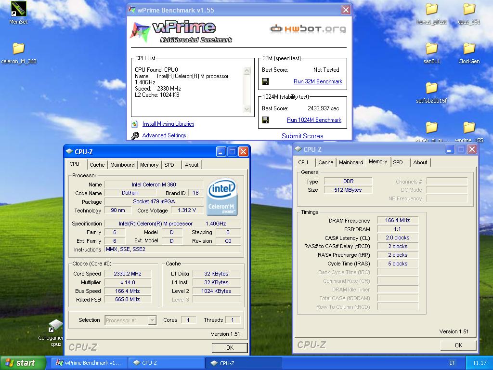This screenshot has width=493, height=370.
Task: Click the Cycle Time value 5 clocks
Action: (397, 264)
